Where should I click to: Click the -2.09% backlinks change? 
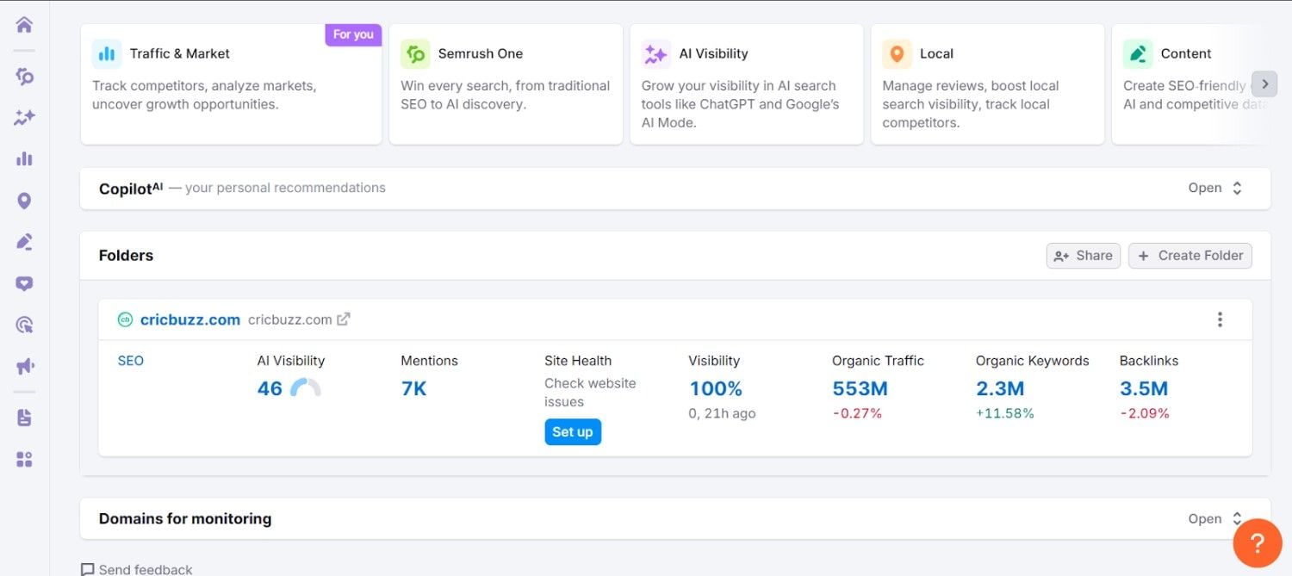1145,413
